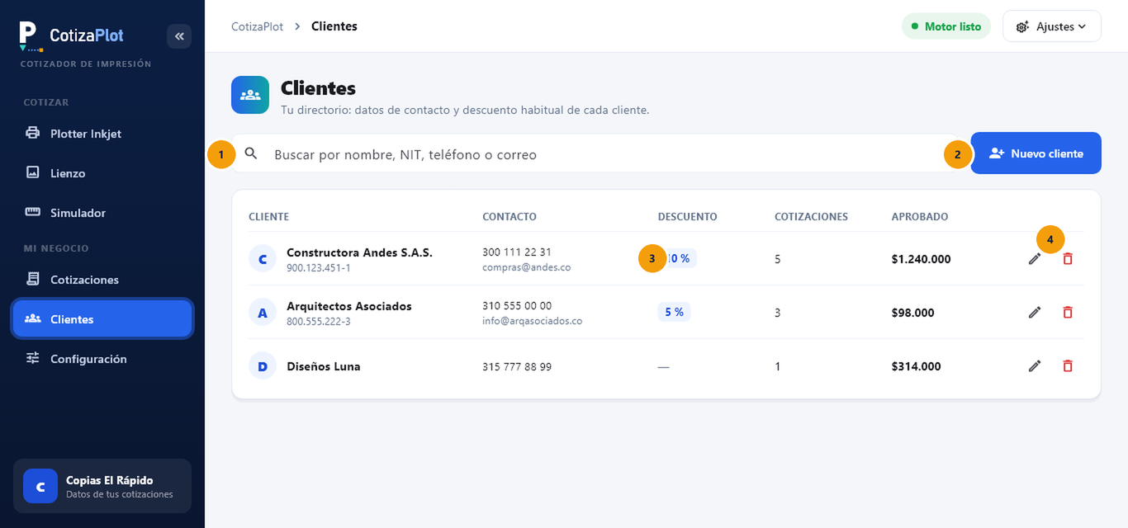
Task: Go to Lienzo in sidebar
Action: tap(102, 173)
